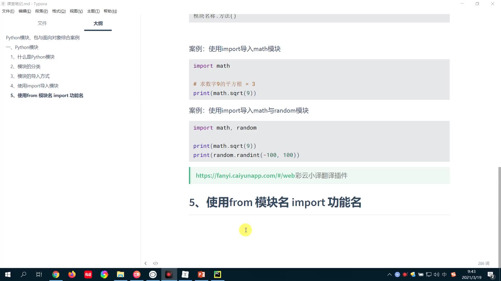Go to outline item 5、使用from 模块名 import 功能名

tap(47, 95)
